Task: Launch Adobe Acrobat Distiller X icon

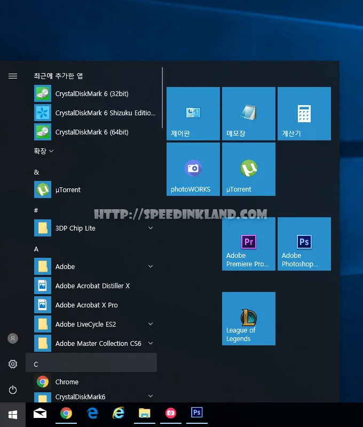Action: 43,286
